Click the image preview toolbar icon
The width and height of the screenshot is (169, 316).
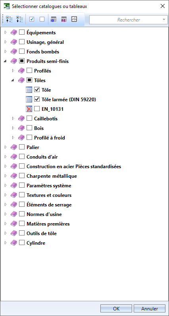(74, 19)
